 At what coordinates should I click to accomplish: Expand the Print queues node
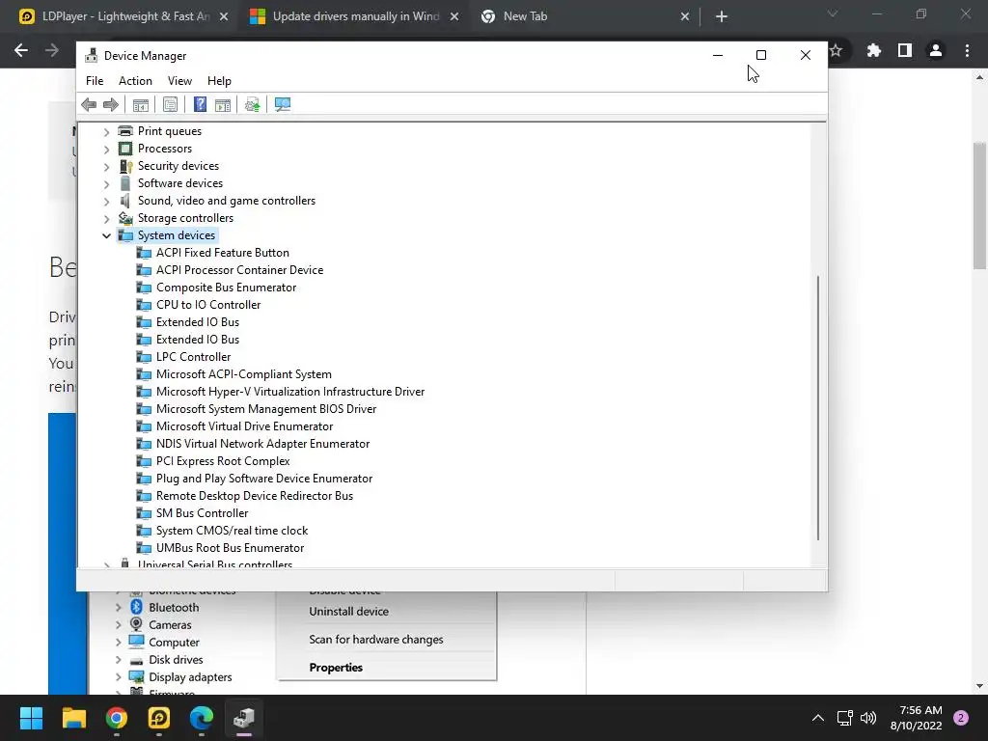[106, 131]
